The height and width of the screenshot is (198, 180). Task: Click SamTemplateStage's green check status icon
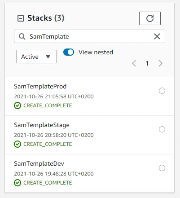point(18,144)
